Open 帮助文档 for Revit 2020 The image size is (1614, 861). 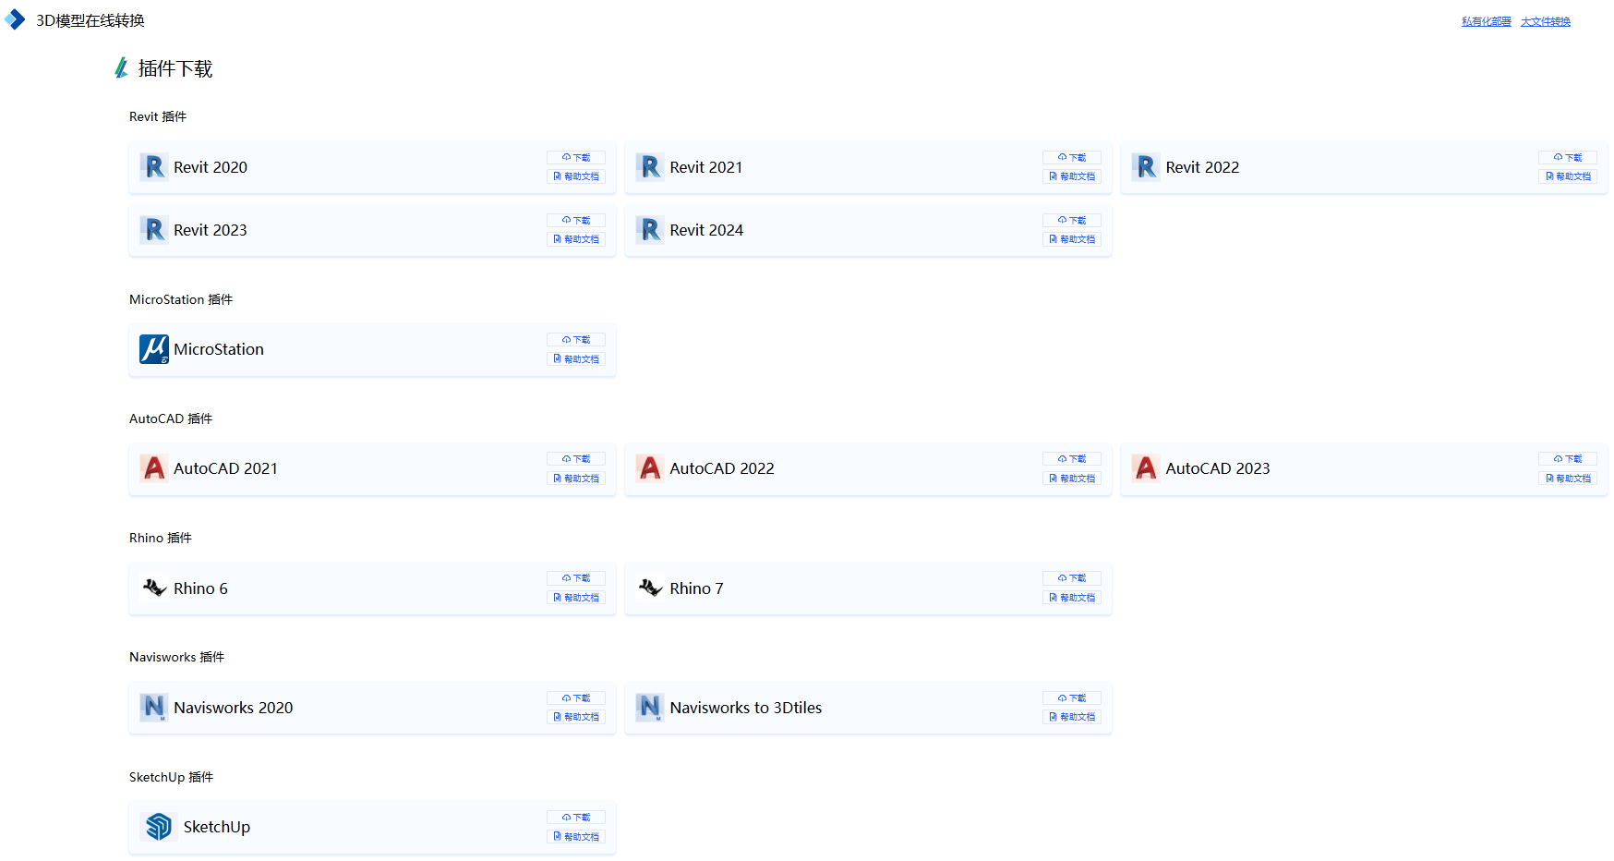coord(576,176)
